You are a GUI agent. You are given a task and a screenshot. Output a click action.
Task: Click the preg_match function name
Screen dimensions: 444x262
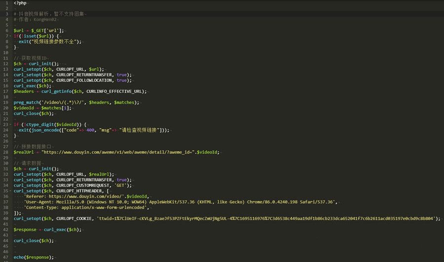[x=27, y=102]
